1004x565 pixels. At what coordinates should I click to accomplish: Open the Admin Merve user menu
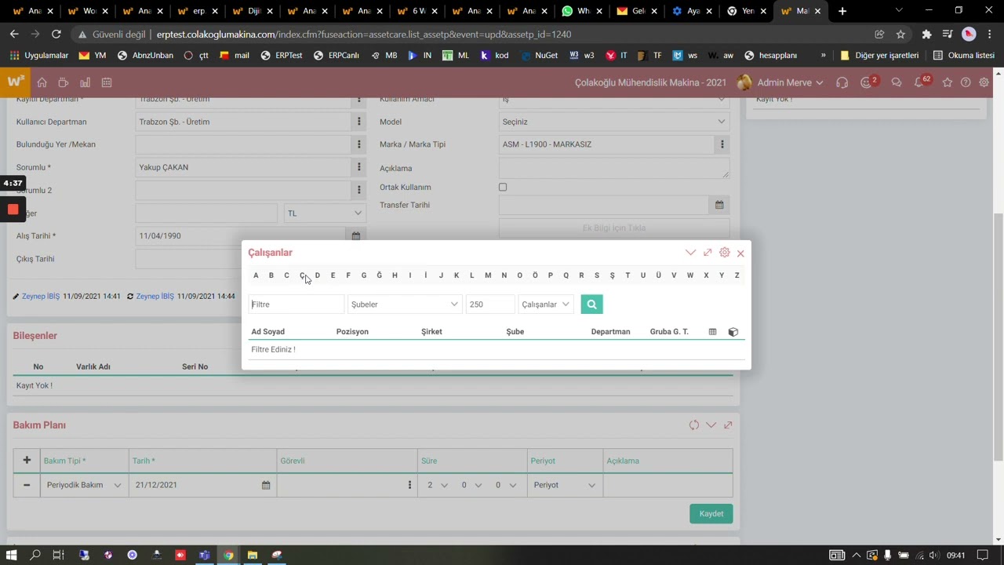click(x=780, y=82)
